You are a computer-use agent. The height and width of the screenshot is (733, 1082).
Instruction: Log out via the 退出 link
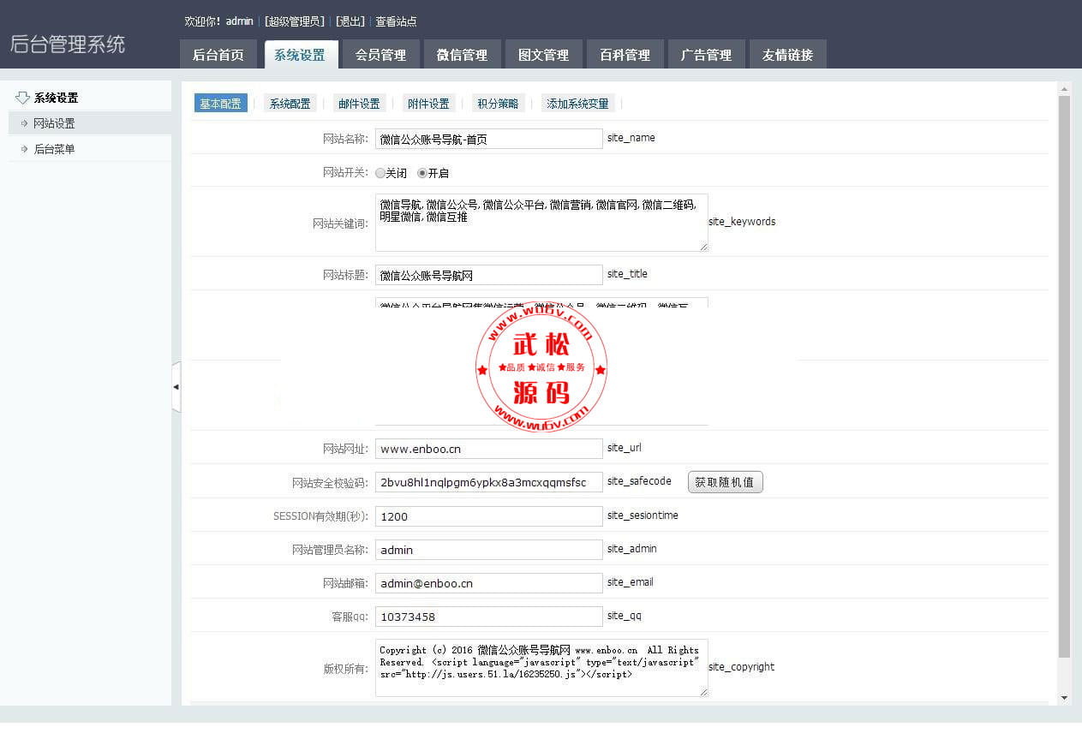pyautogui.click(x=350, y=21)
